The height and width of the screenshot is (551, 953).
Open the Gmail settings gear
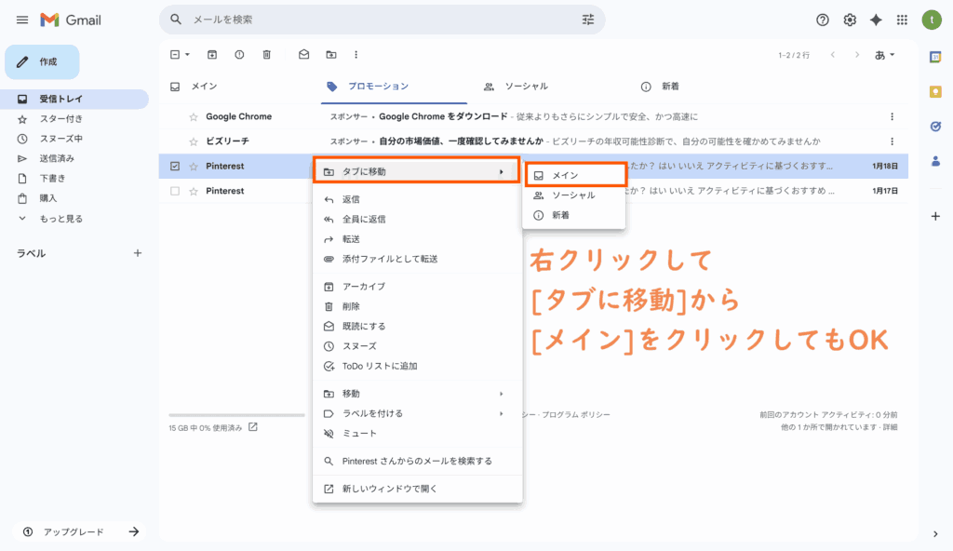point(850,20)
